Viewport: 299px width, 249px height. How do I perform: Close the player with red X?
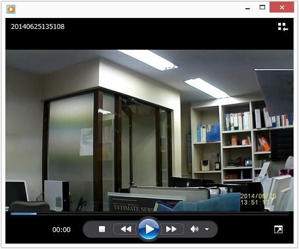(x=282, y=8)
